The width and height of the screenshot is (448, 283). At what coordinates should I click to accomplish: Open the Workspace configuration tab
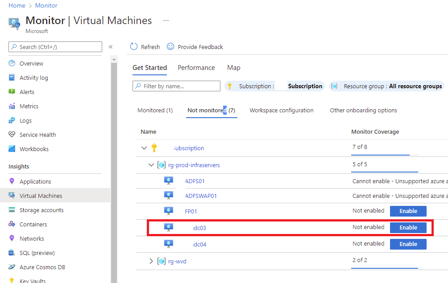point(282,110)
